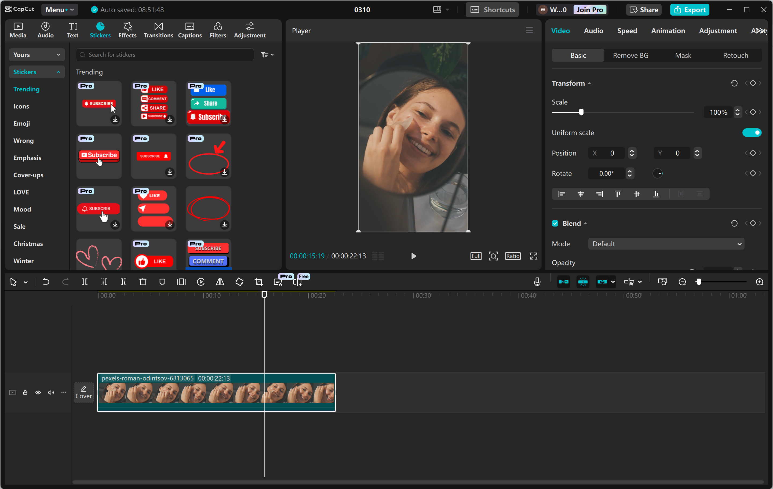Hide the video track with eye icon
The height and width of the screenshot is (489, 773).
point(38,392)
